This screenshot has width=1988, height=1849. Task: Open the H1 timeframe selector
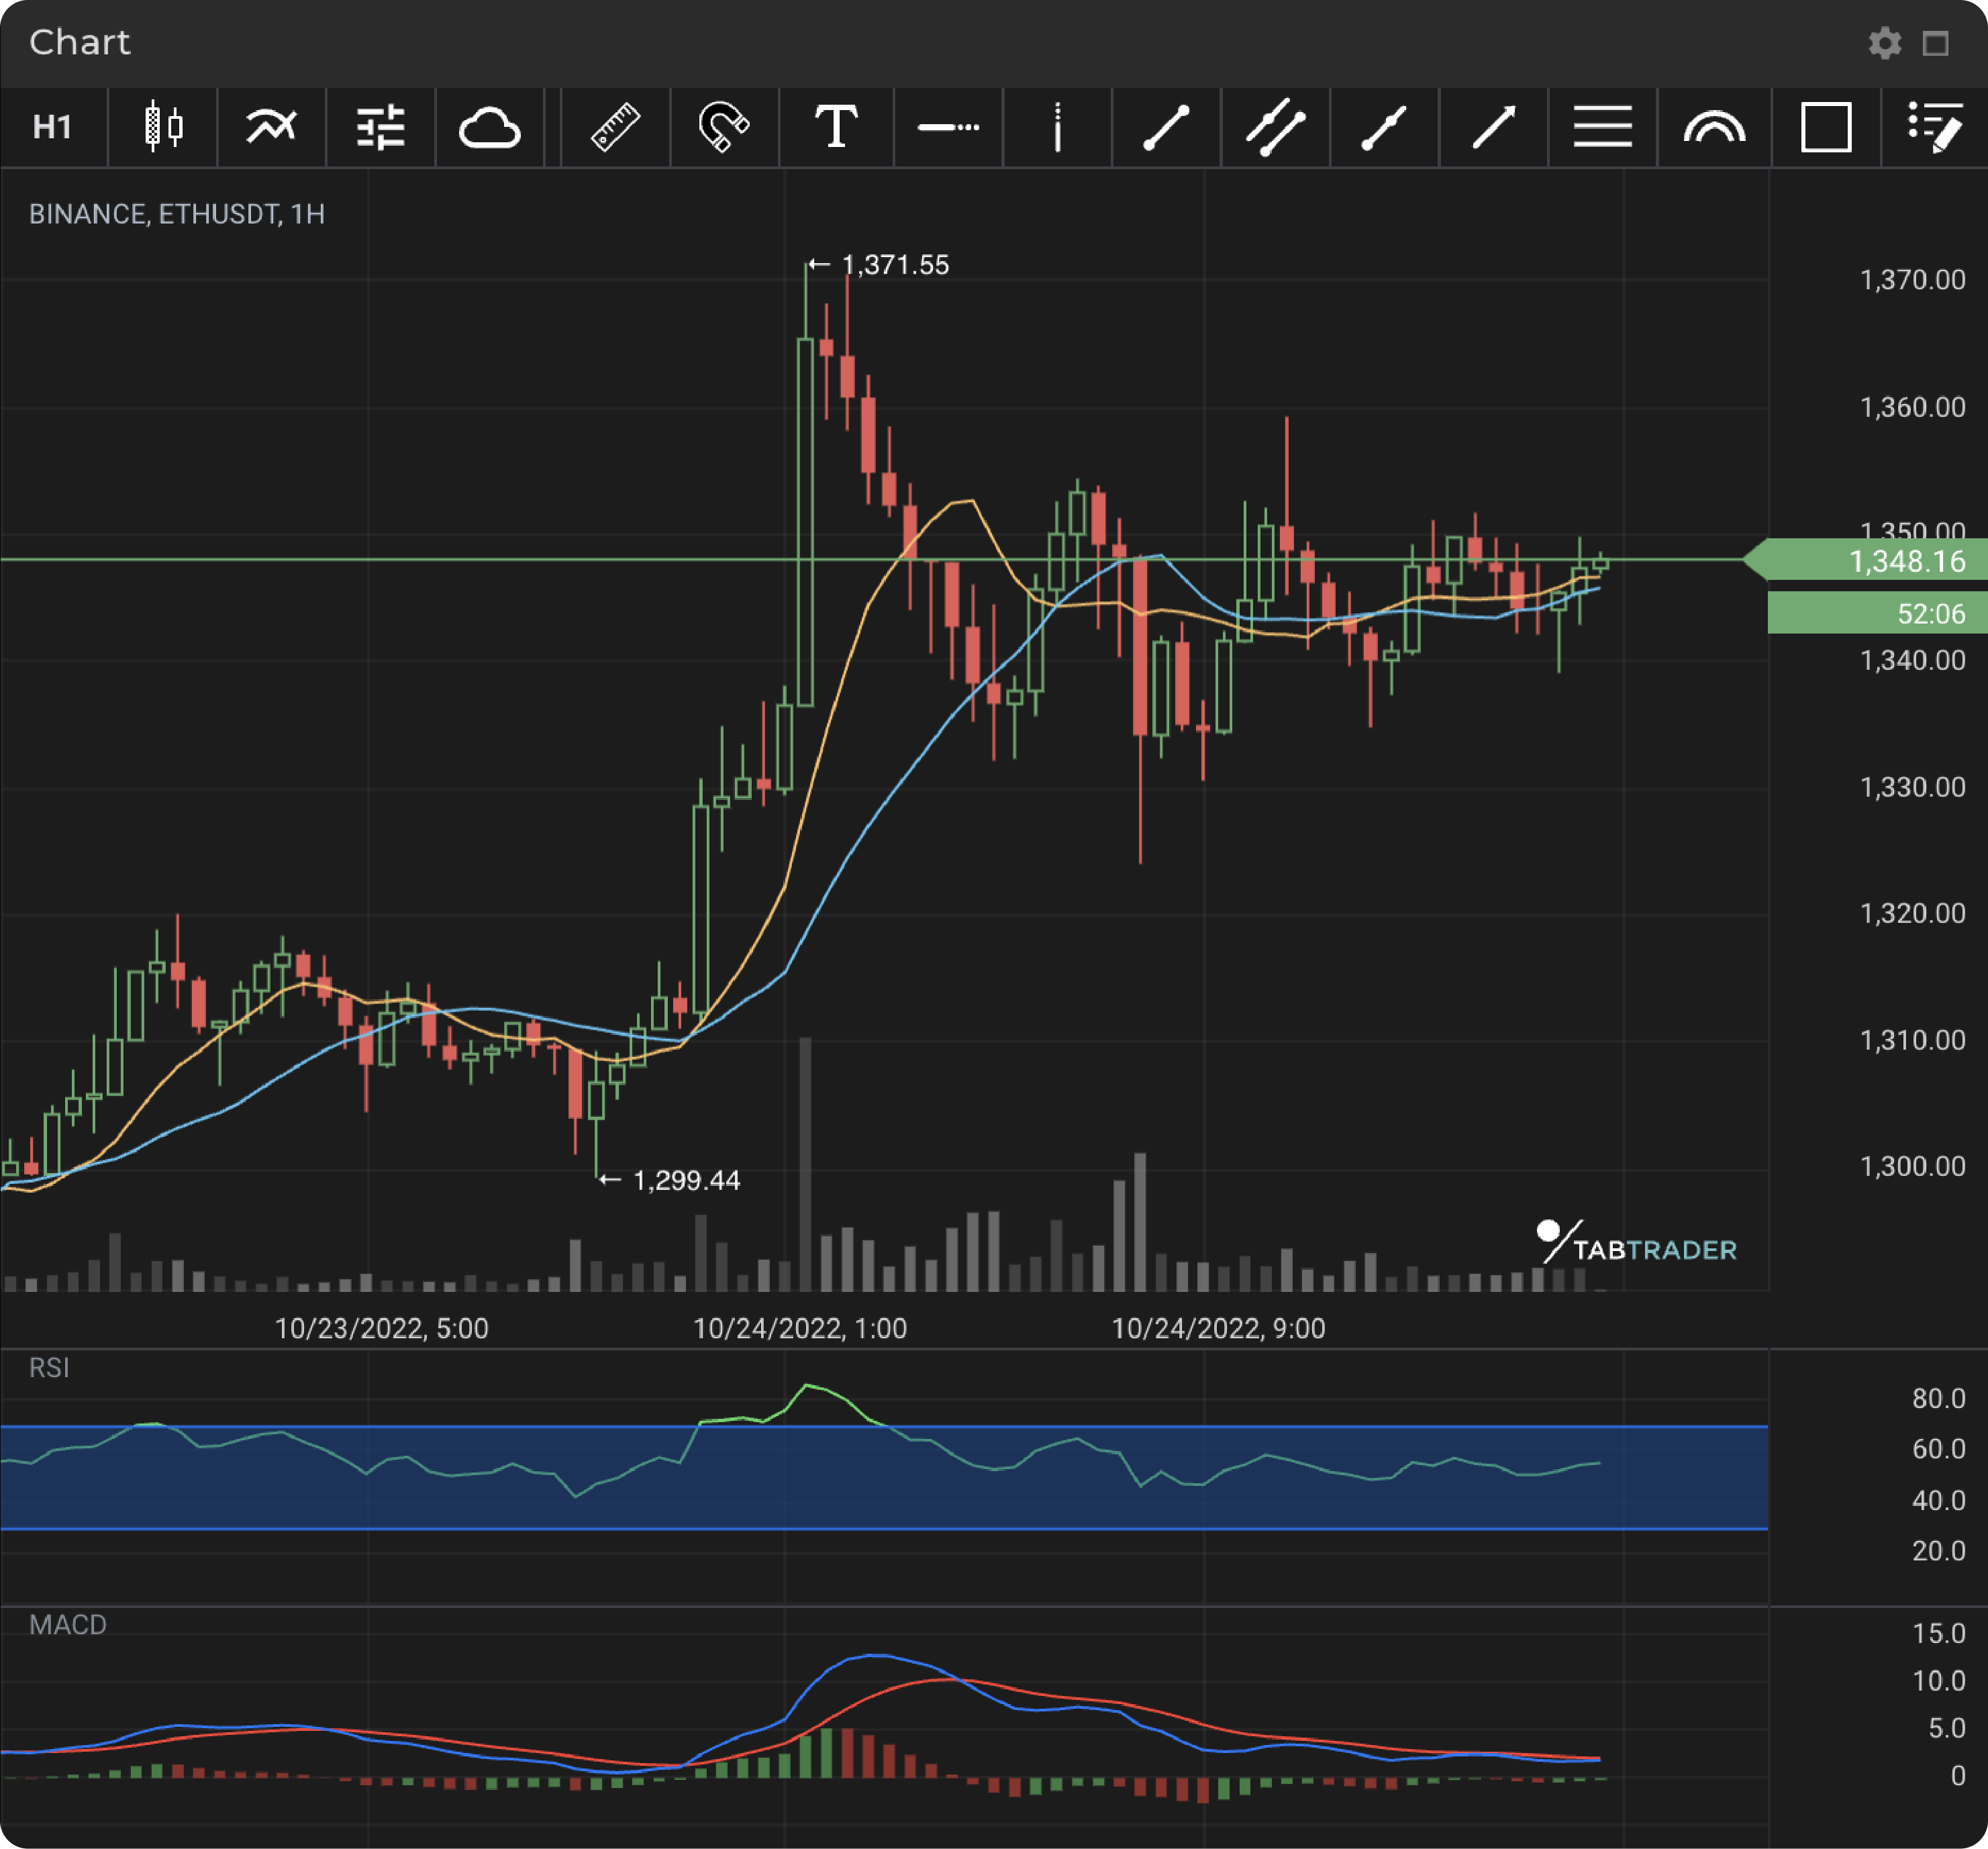[x=55, y=127]
